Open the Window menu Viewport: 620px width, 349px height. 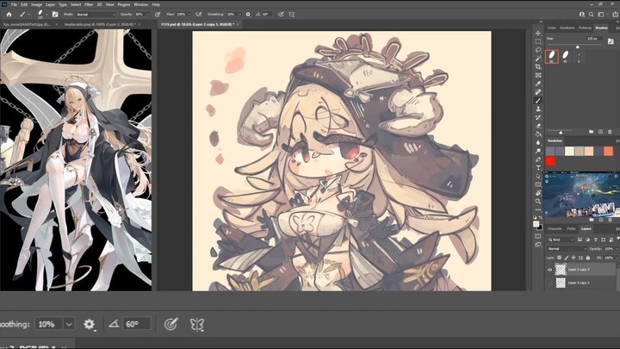click(x=140, y=5)
